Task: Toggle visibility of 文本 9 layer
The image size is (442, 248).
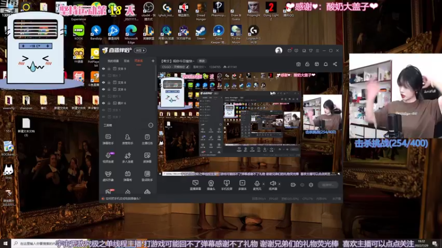Action: pos(103,68)
